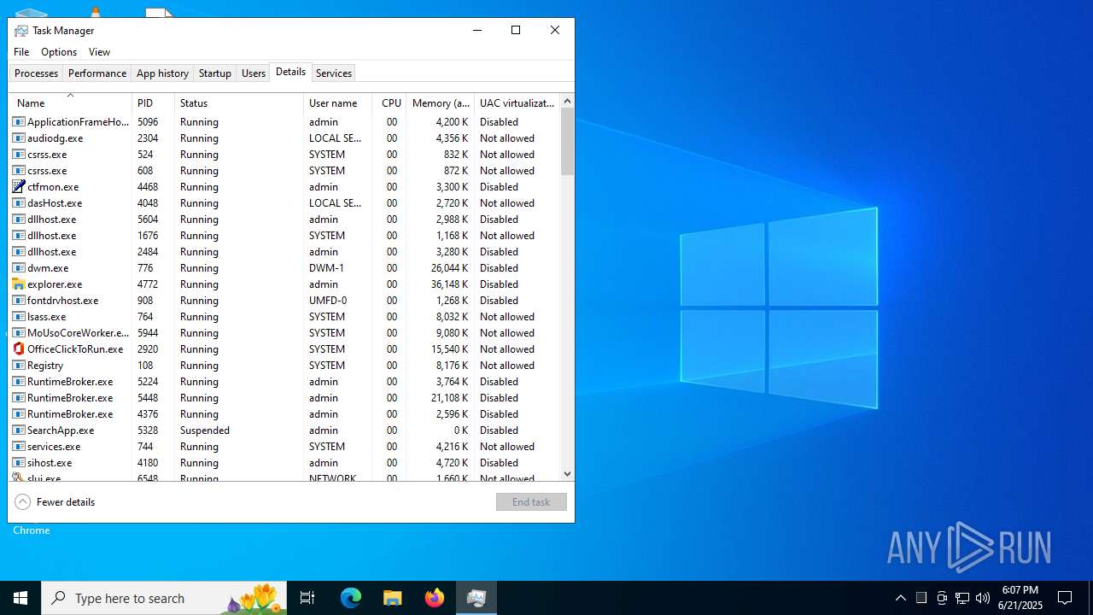Click the SearchApp.exe process icon
Image resolution: width=1093 pixels, height=615 pixels.
pos(19,430)
